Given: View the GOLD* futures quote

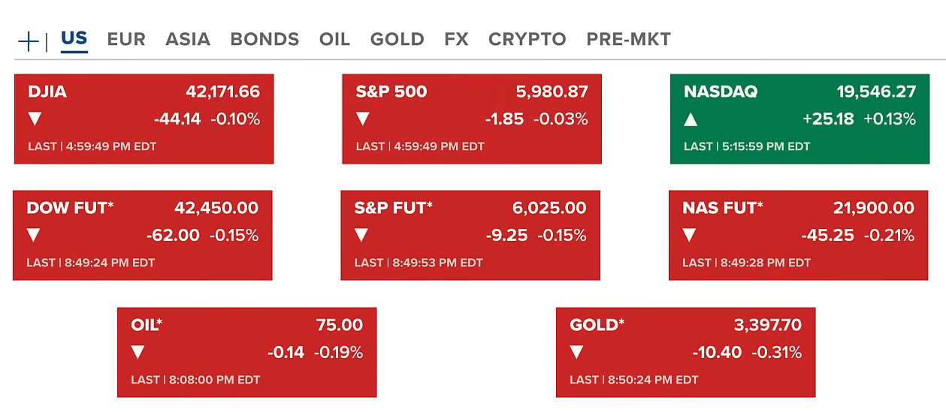Looking at the screenshot, I should pos(597,326).
